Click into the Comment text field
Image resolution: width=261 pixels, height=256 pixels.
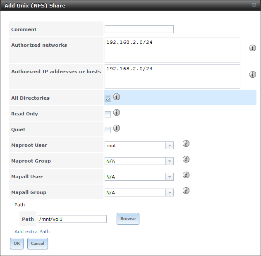point(139,29)
